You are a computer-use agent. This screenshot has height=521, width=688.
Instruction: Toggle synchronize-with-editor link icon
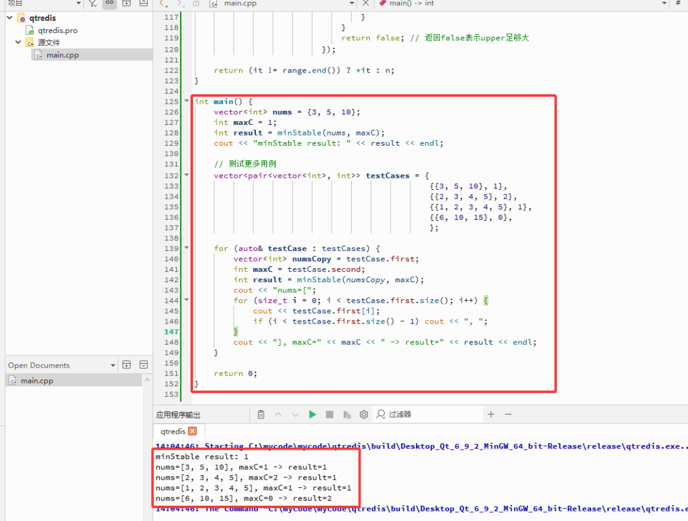110,3
